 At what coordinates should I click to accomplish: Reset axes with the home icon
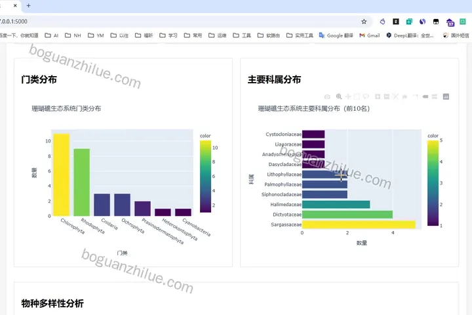tap(404, 96)
